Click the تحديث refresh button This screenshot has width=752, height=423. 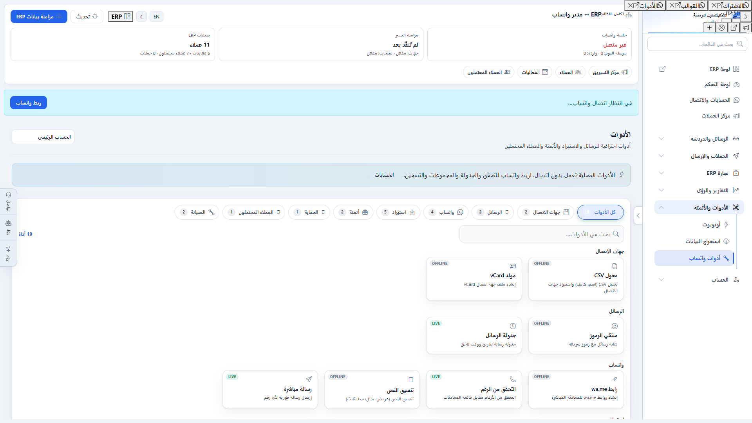87,16
